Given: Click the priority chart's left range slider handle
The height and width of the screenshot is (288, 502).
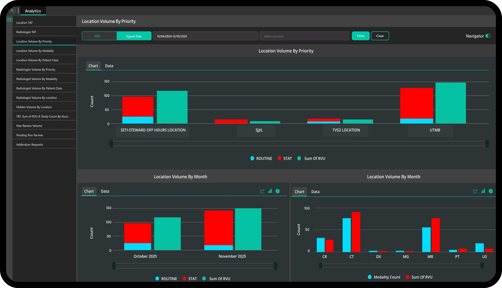Looking at the screenshot, I should coord(111,143).
